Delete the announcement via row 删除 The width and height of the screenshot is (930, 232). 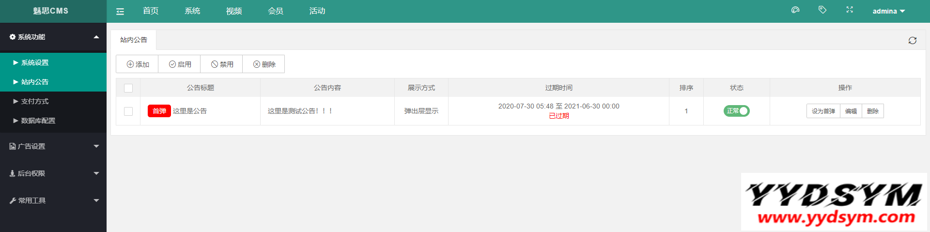[873, 111]
